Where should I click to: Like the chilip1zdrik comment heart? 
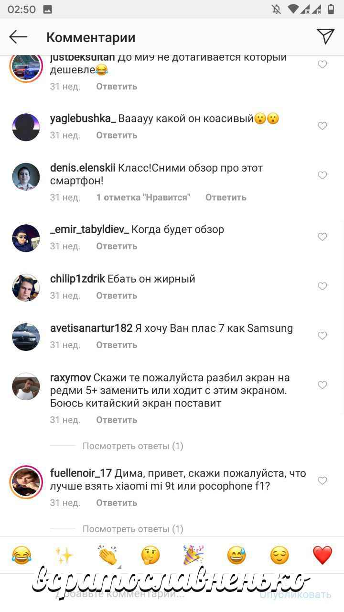tap(322, 286)
